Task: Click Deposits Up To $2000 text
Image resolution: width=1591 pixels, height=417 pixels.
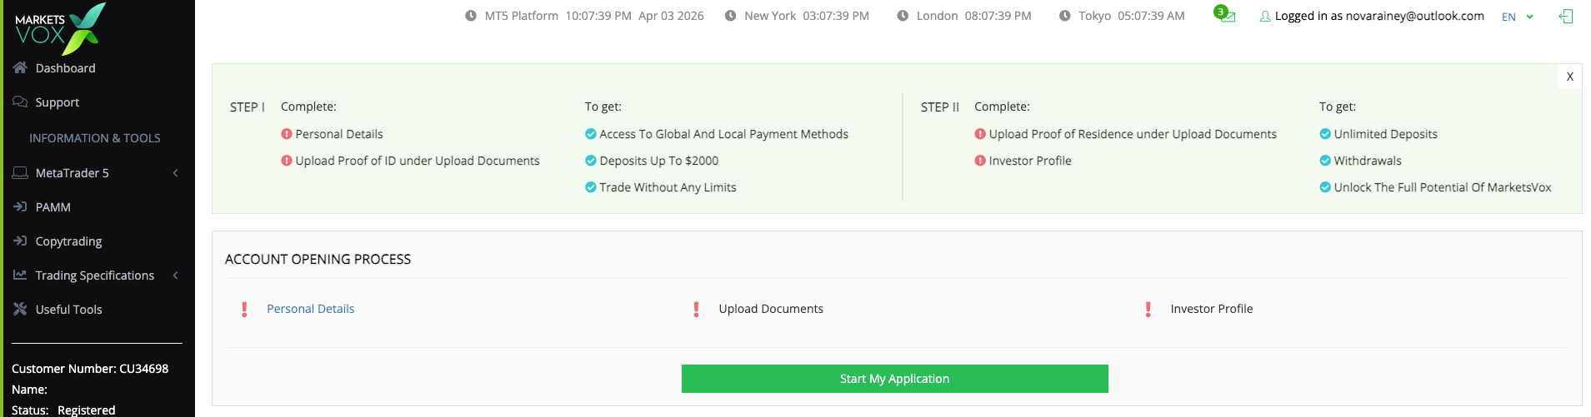Action: [x=658, y=161]
